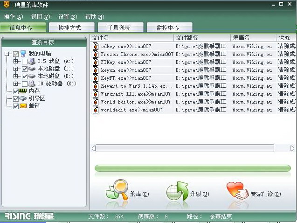Viewport: 297px width, 223px height.
Task: Click the heart expert clinic icon
Action: tap(237, 191)
